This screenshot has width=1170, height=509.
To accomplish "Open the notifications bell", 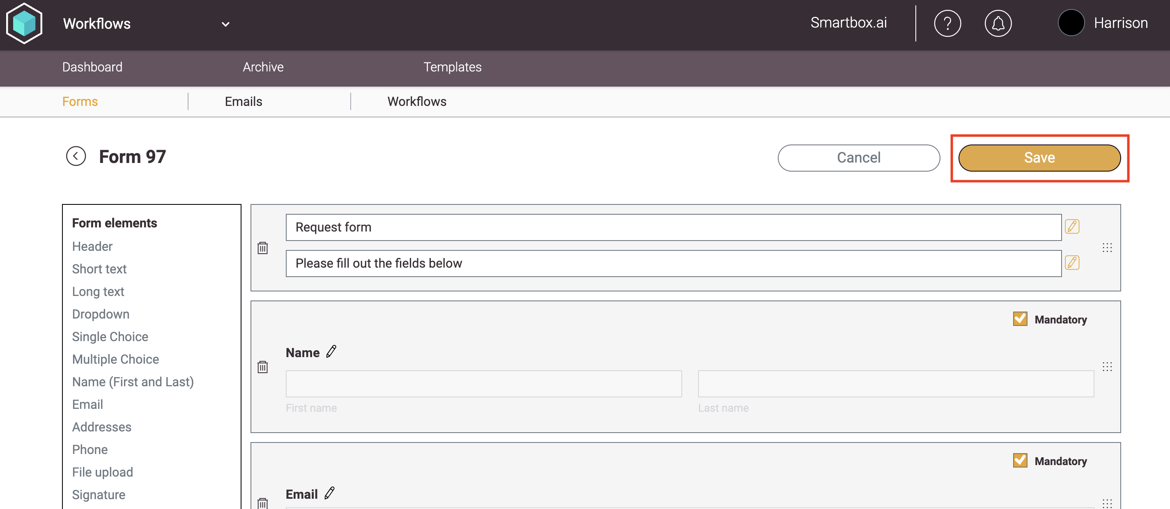I will (x=998, y=23).
